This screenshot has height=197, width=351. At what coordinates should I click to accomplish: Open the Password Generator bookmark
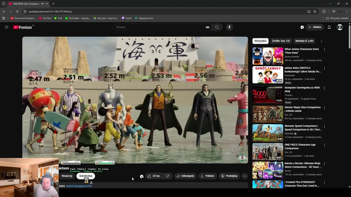pos(23,18)
